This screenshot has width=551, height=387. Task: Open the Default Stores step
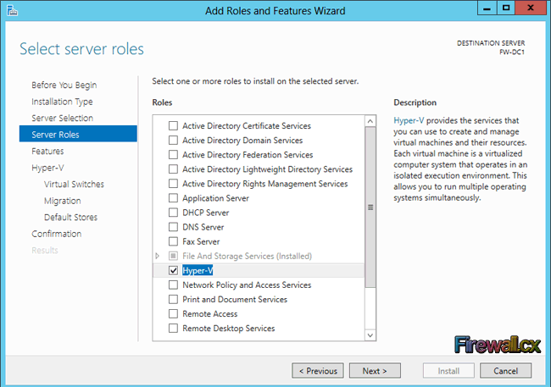(70, 217)
